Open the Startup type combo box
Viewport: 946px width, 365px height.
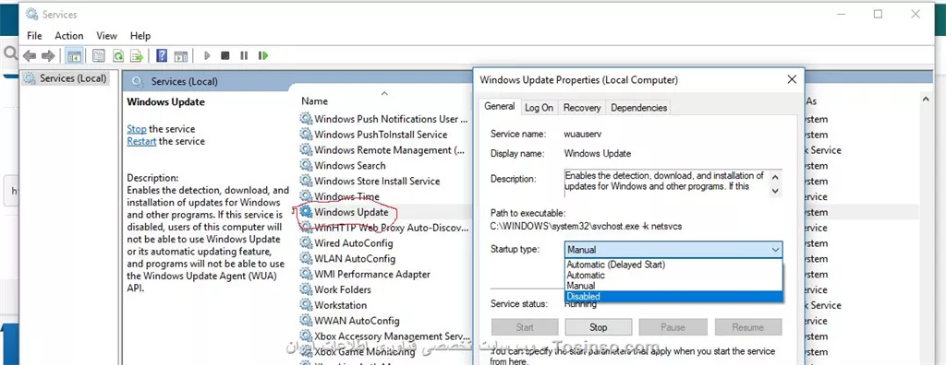pyautogui.click(x=673, y=250)
